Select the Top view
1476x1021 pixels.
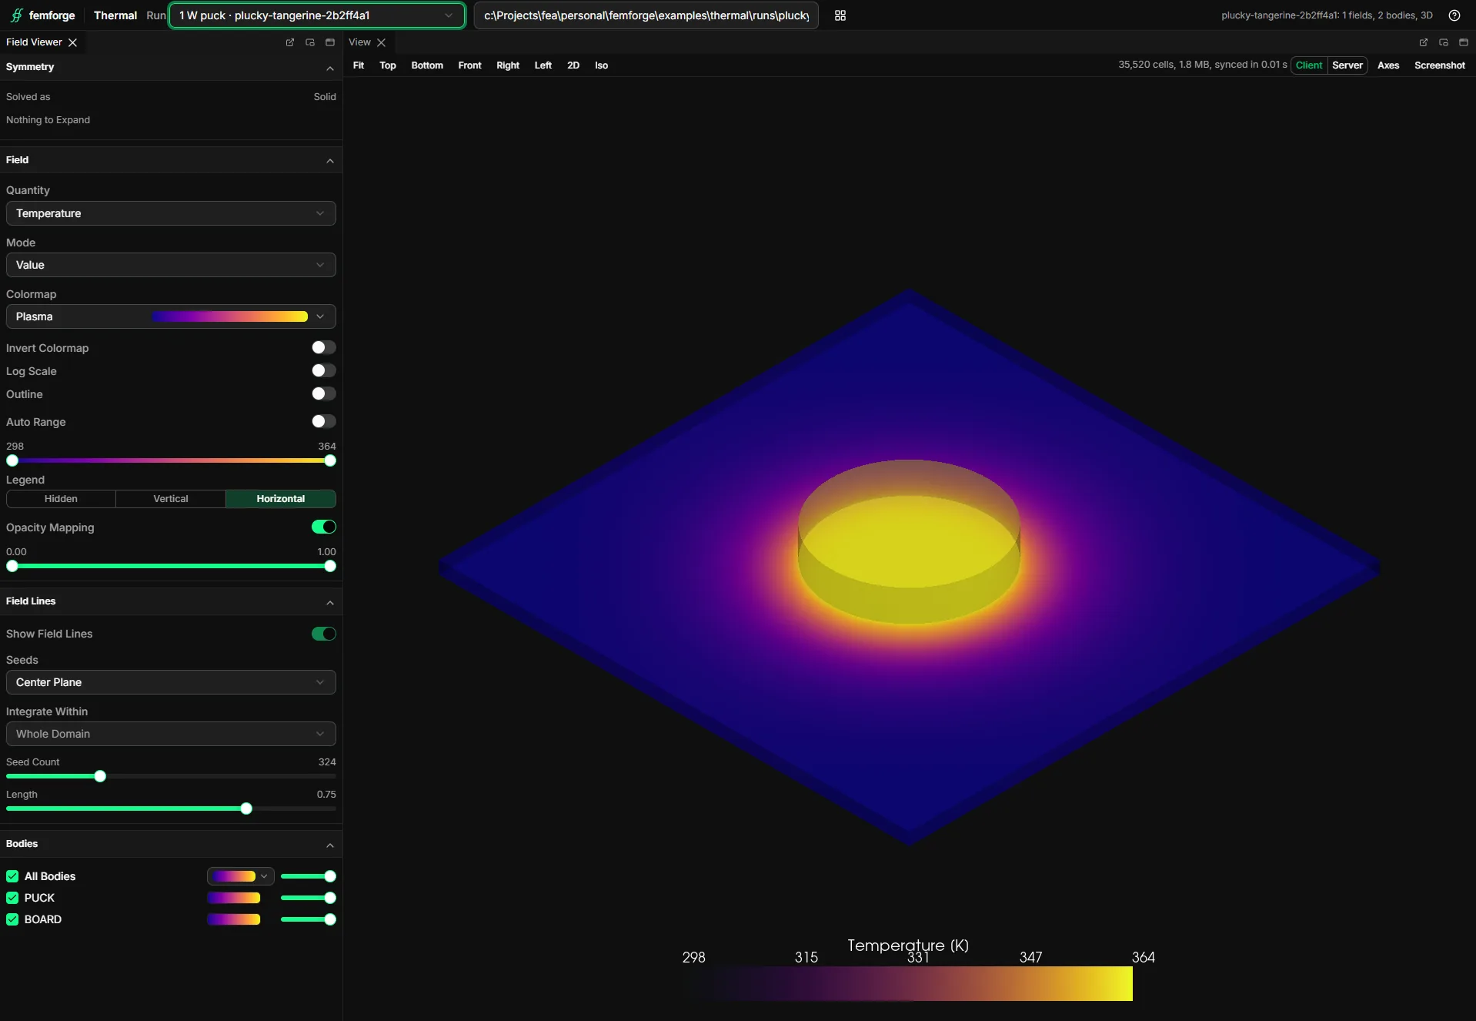pos(388,65)
